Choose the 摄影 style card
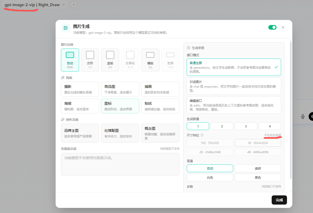This screenshot has height=213, width=313. [80, 89]
